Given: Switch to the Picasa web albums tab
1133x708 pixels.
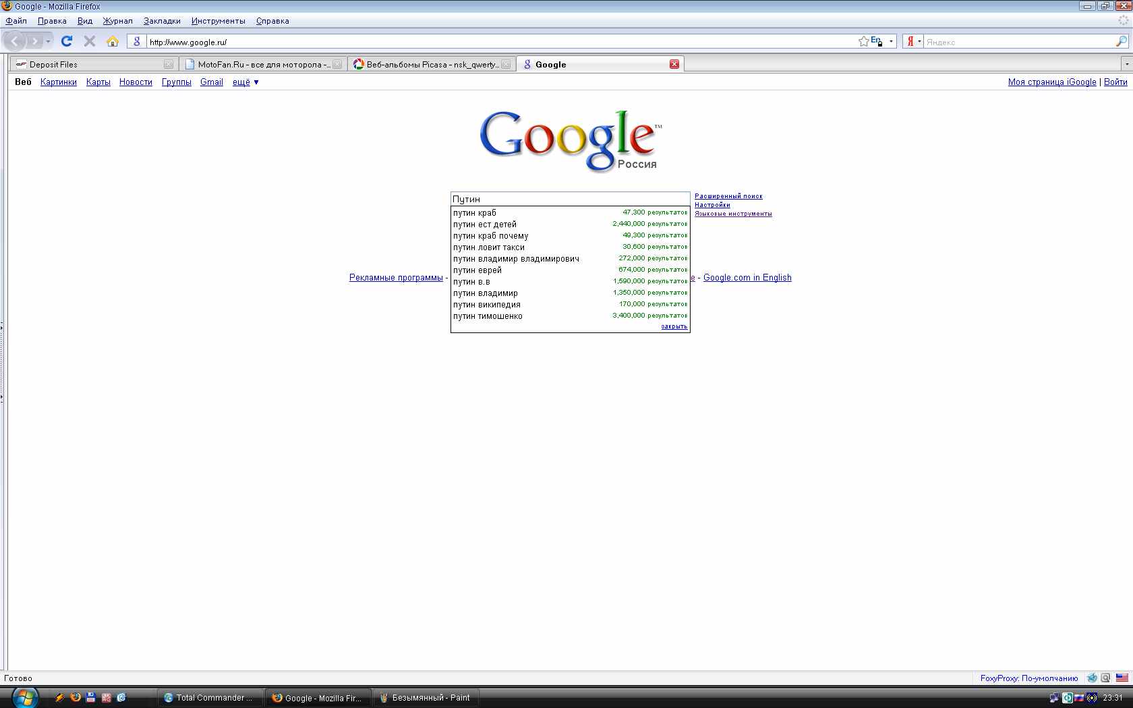Looking at the screenshot, I should coord(432,65).
